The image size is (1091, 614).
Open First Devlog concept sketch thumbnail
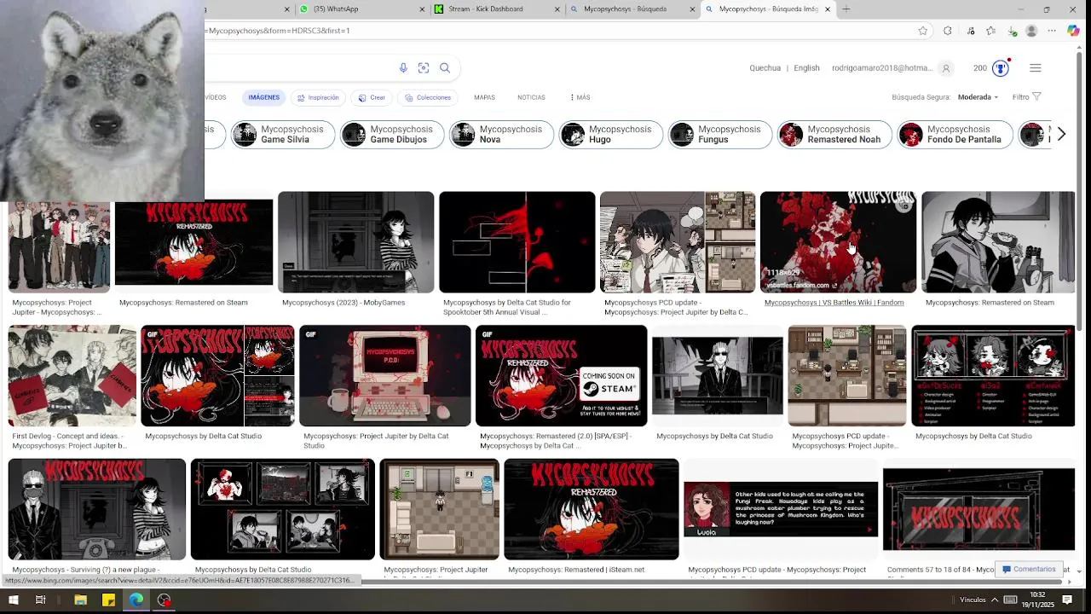click(x=72, y=375)
